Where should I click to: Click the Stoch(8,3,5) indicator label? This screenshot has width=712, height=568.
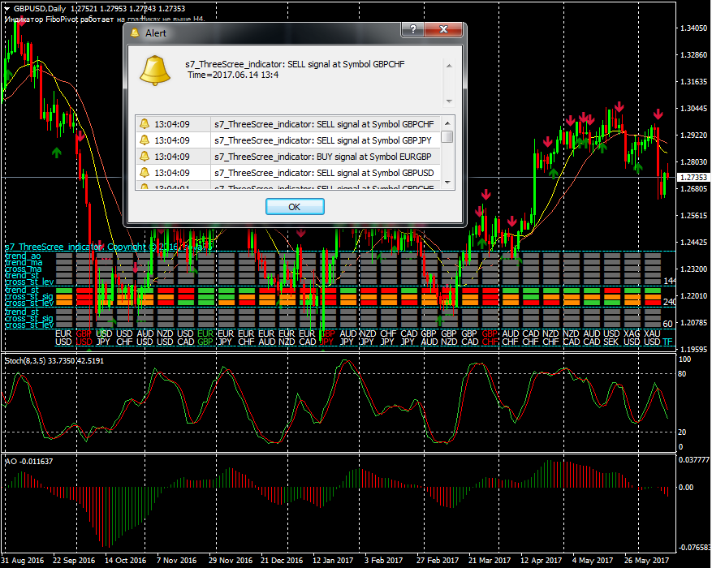[54, 360]
